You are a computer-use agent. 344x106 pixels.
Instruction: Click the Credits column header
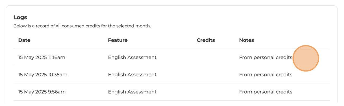tap(206, 40)
